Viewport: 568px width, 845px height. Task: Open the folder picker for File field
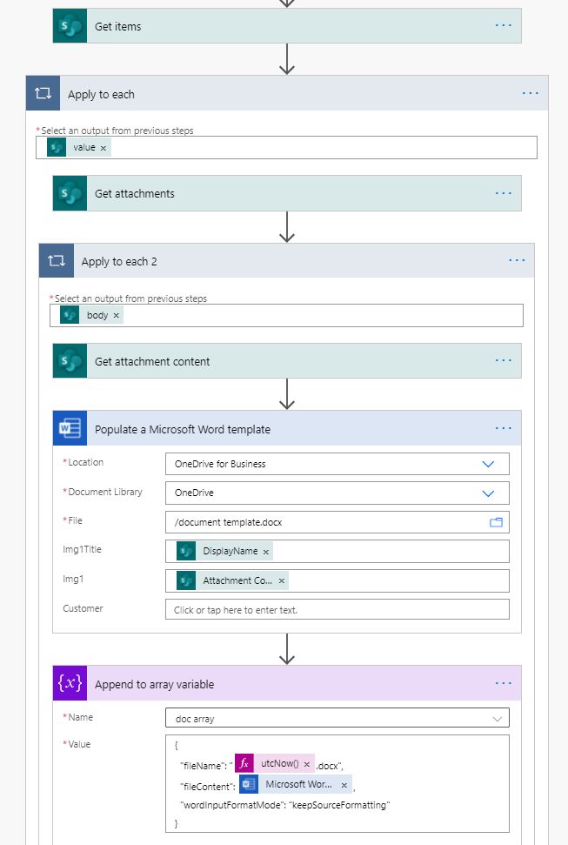(497, 522)
